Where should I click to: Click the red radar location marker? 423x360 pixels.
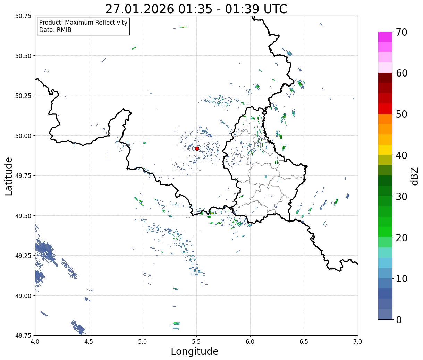[197, 148]
